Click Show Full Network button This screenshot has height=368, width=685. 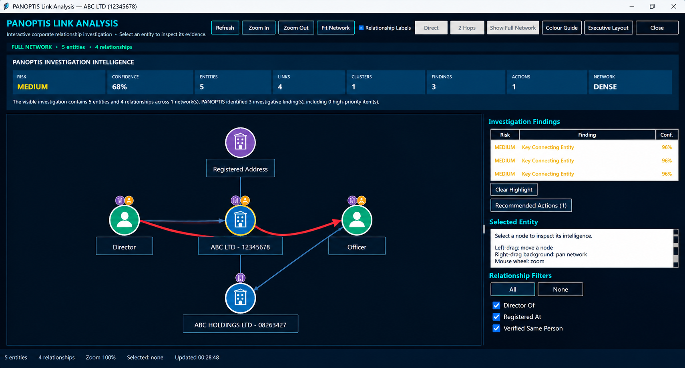tap(513, 28)
